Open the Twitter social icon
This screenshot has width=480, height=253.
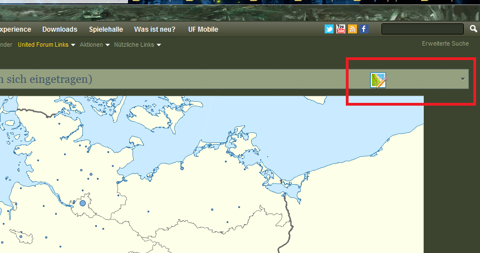pyautogui.click(x=329, y=29)
